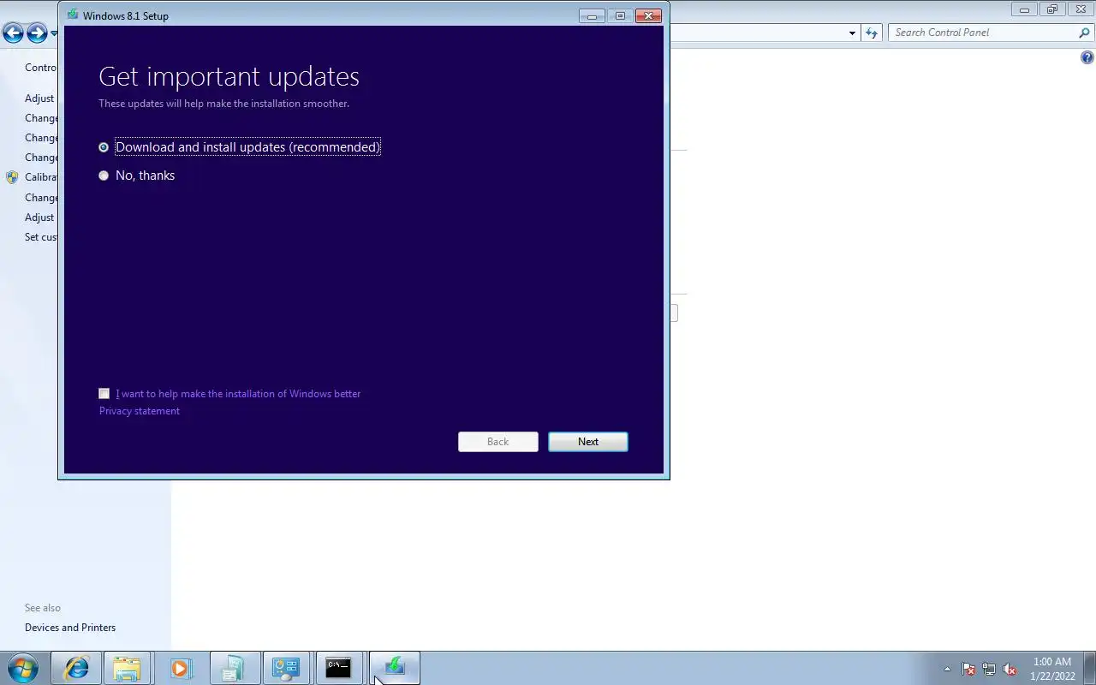Click the search magnifier icon
Image resolution: width=1096 pixels, height=685 pixels.
[1085, 33]
